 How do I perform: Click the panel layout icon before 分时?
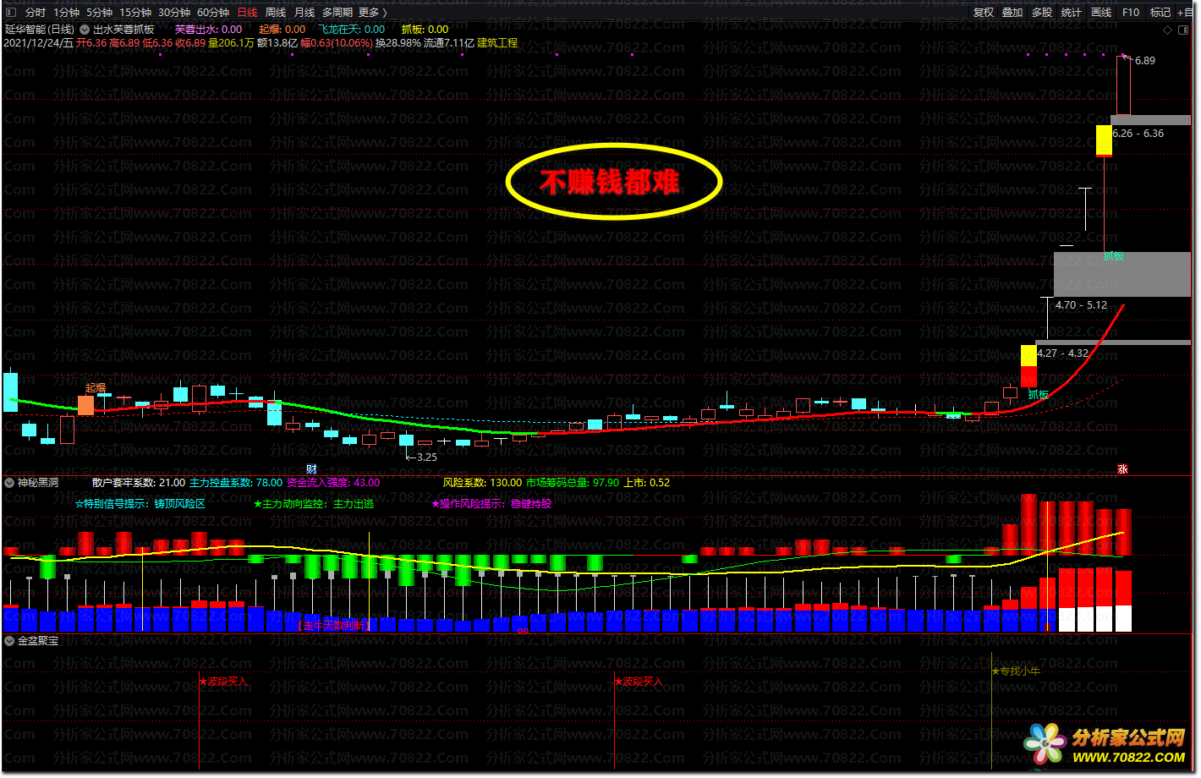pos(11,13)
